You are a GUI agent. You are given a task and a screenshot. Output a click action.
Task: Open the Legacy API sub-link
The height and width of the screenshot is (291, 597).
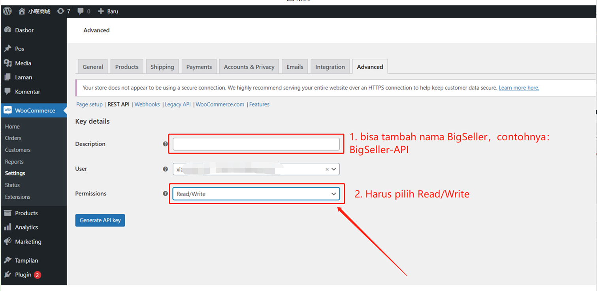click(x=178, y=104)
